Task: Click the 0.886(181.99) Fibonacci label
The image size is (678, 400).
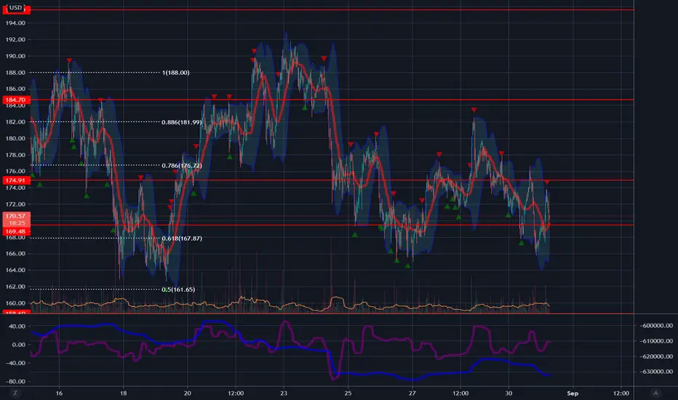Action: tap(182, 122)
